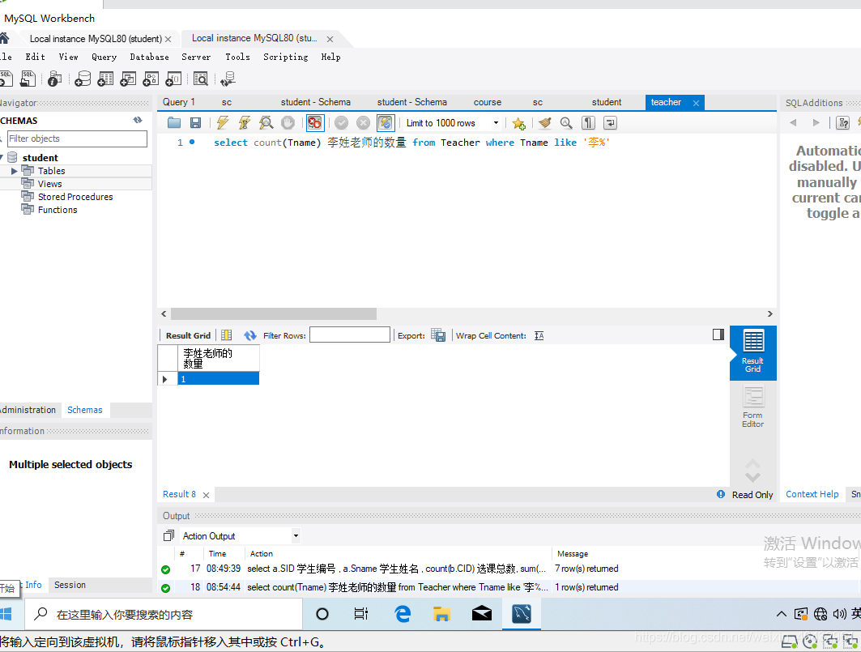Viewport: 861px width, 652px height.
Task: Save the script with the floppy disk icon
Action: (195, 122)
